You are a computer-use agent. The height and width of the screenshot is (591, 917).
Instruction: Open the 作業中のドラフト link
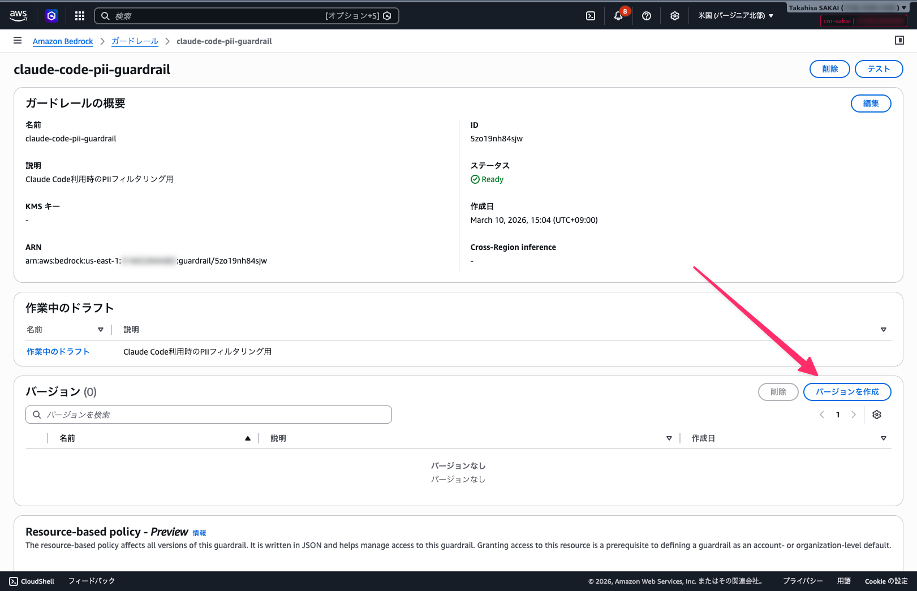click(x=58, y=352)
